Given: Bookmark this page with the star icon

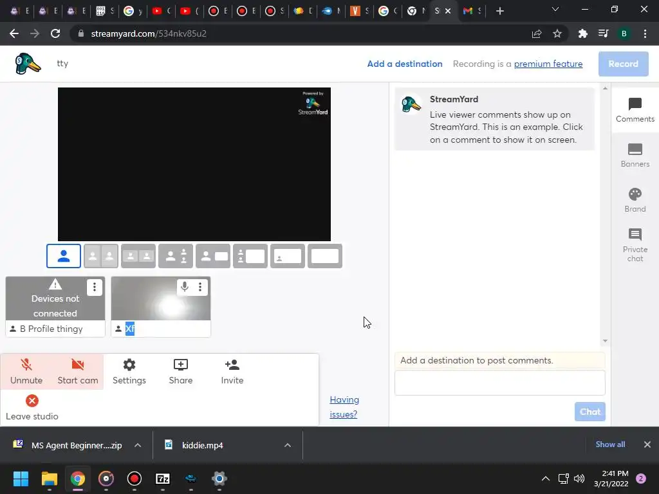Looking at the screenshot, I should (557, 33).
